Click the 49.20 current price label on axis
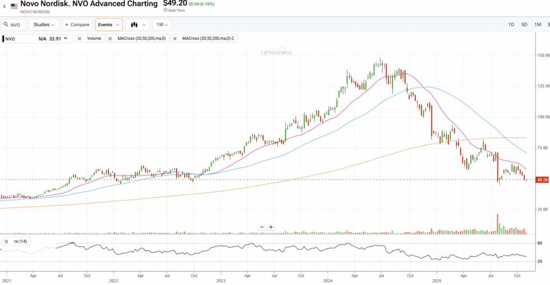 click(542, 180)
